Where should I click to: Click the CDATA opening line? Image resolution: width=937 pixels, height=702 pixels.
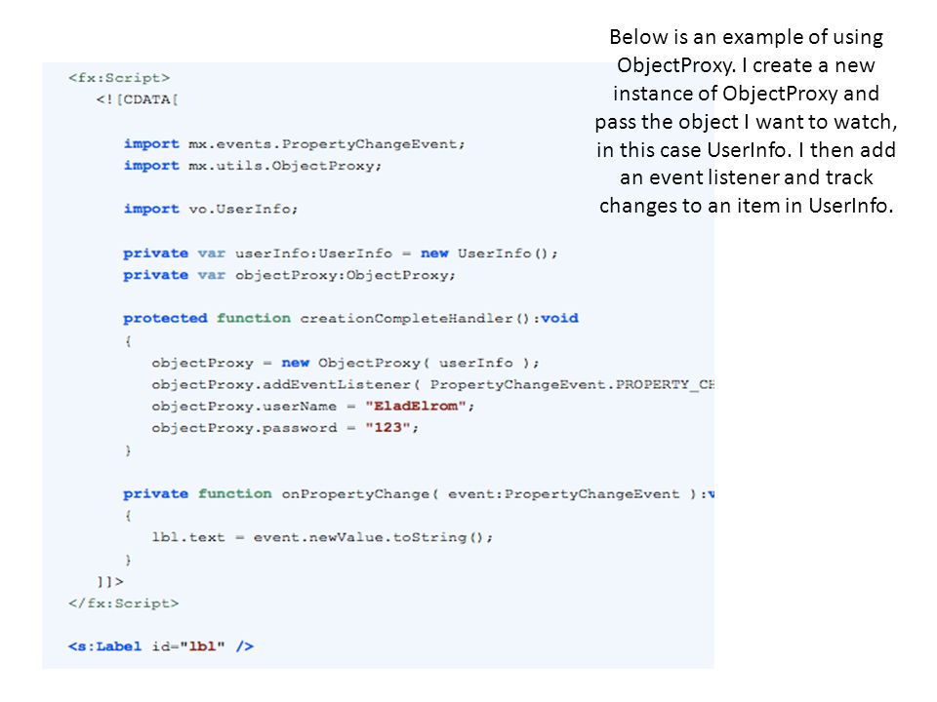coord(137,99)
